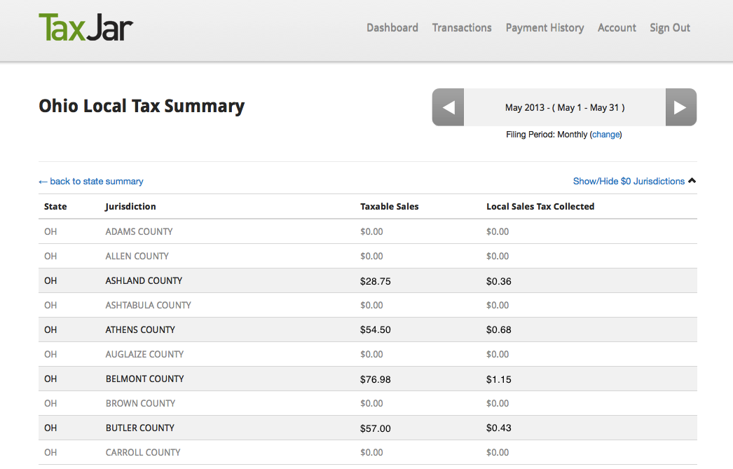The height and width of the screenshot is (469, 733).
Task: Toggle Show/Hide $0 Jurisdictions link
Action: pos(629,182)
